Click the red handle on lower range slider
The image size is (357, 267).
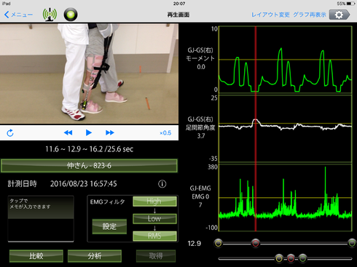click(291, 258)
